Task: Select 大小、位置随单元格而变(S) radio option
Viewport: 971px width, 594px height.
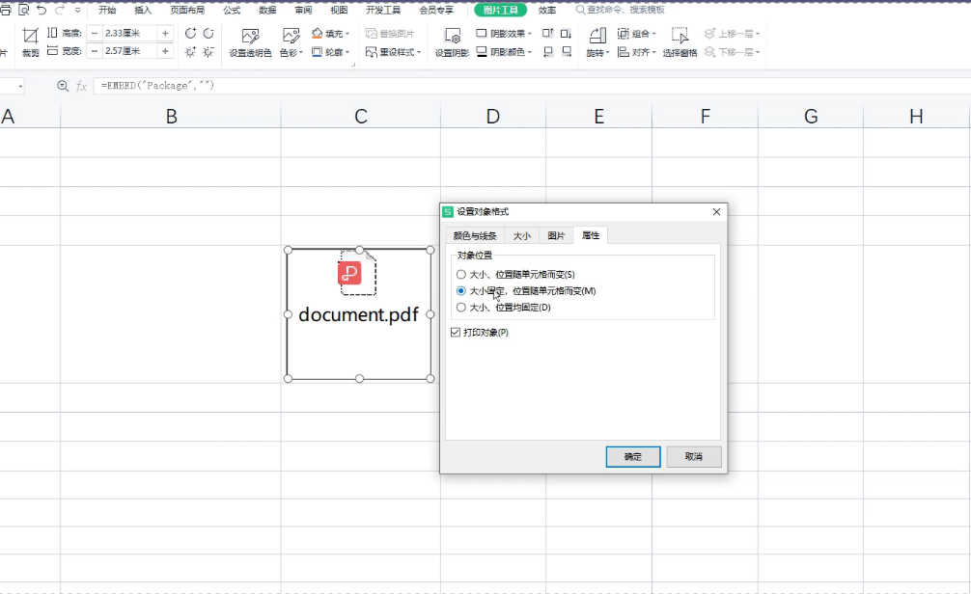Action: pyautogui.click(x=461, y=275)
